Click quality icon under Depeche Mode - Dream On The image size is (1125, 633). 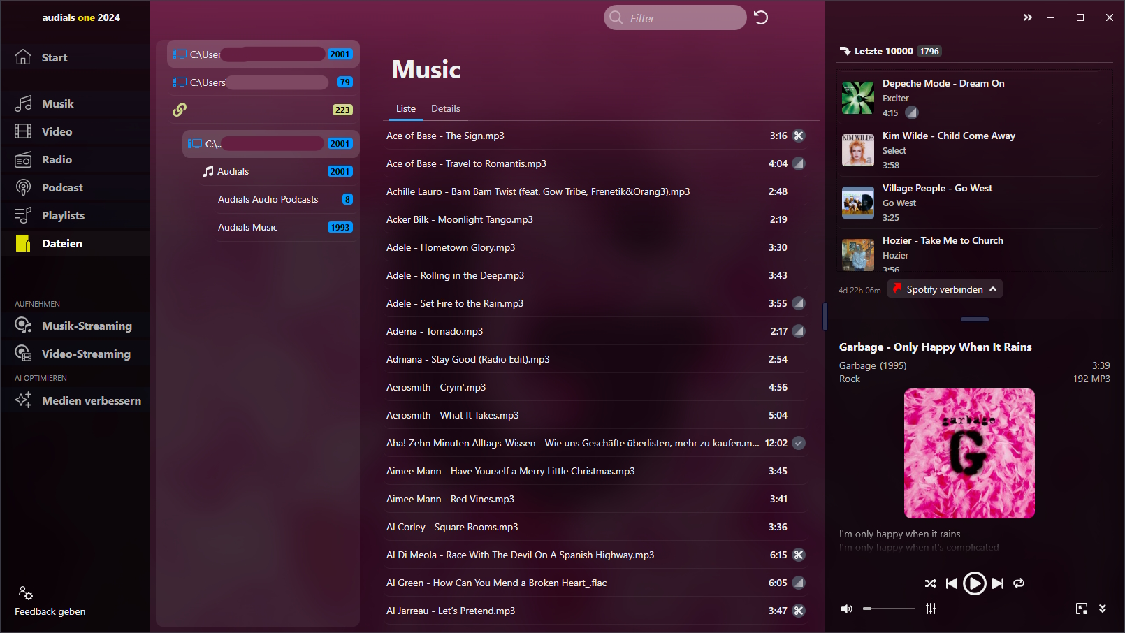(x=912, y=112)
